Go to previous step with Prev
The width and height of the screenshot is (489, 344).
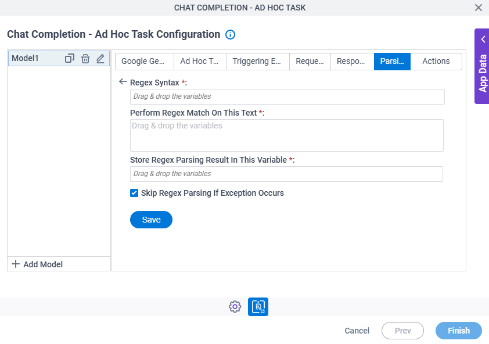[x=402, y=331]
